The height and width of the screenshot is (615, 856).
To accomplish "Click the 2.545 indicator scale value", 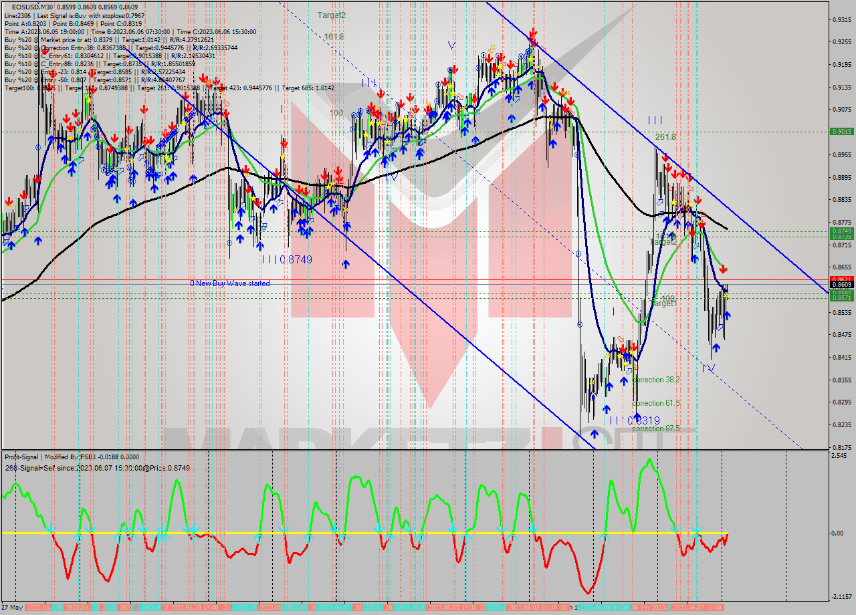I will (x=839, y=456).
